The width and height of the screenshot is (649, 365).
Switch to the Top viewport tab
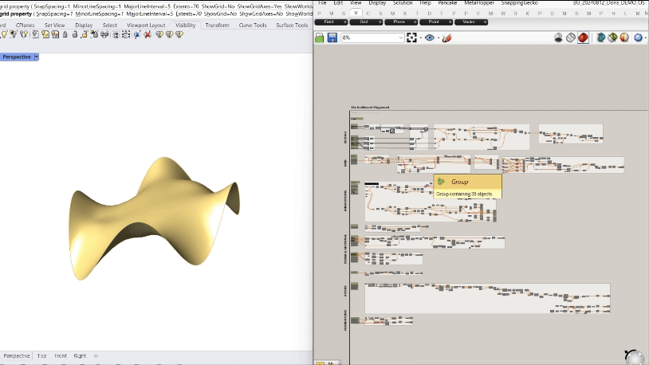[x=42, y=355]
